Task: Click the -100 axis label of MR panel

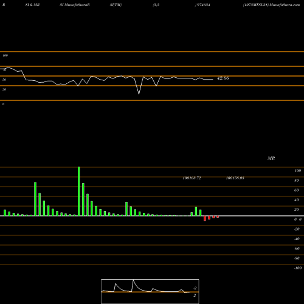Action: point(298,268)
